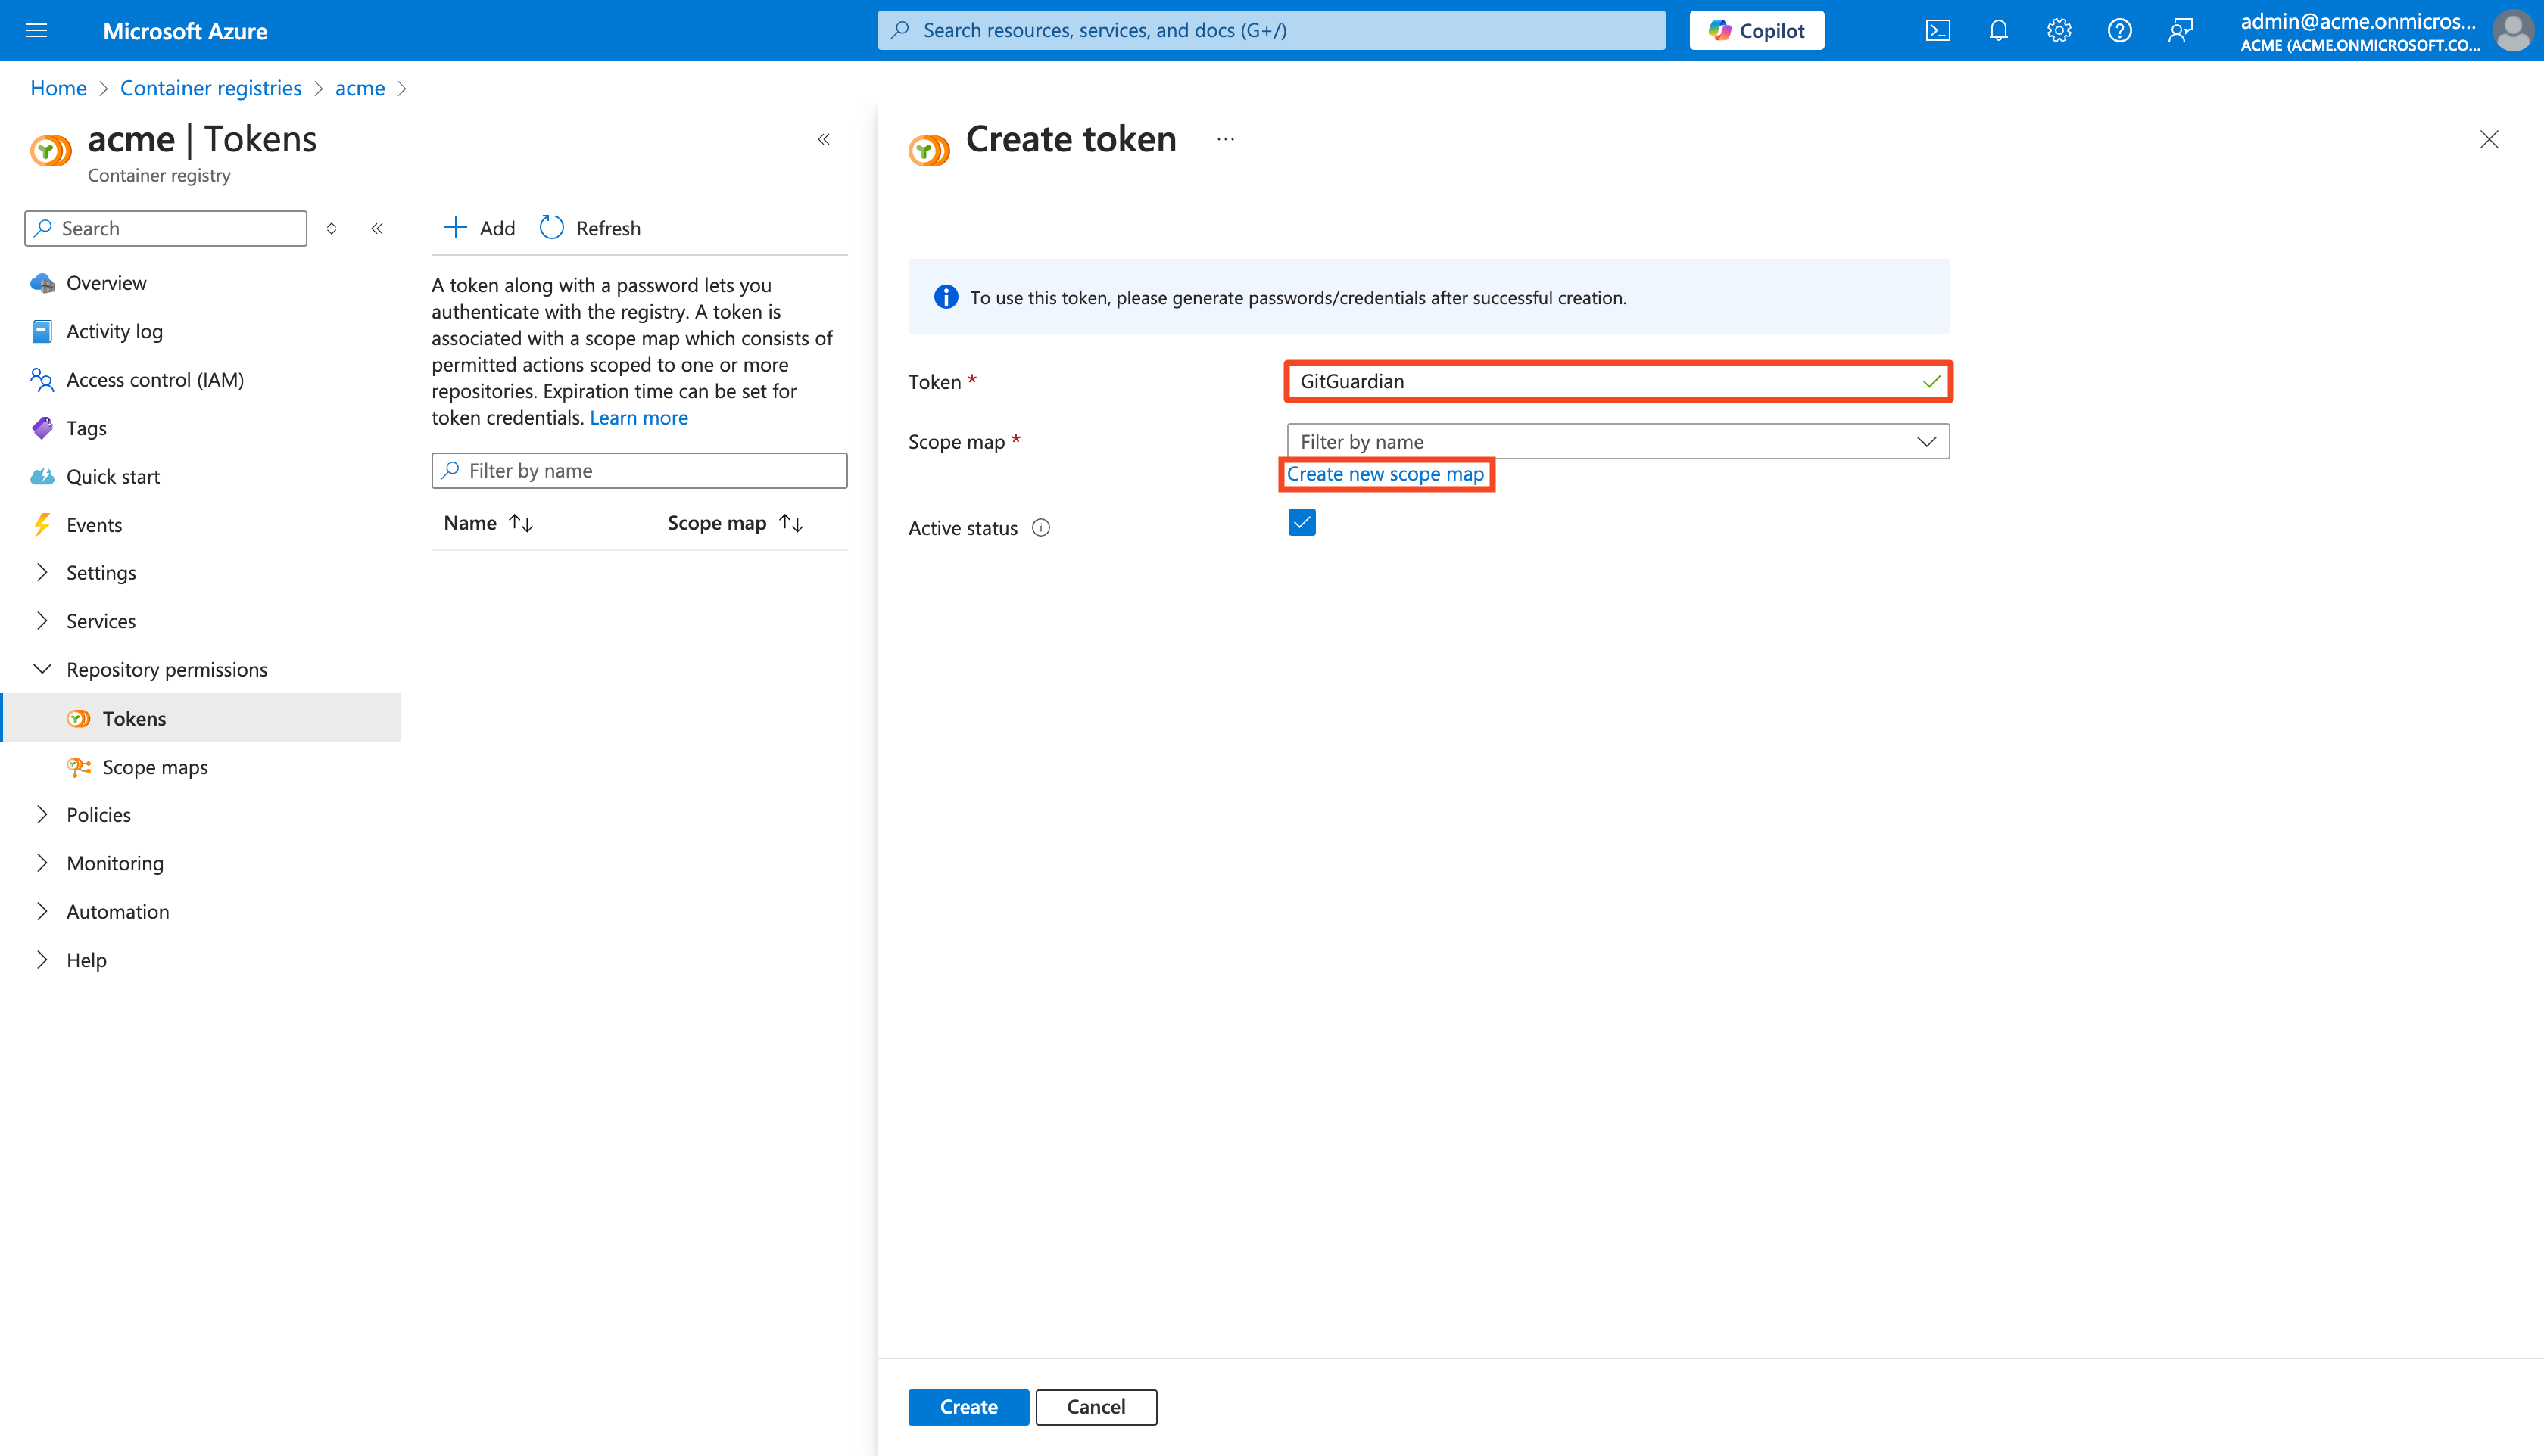Click the Cancel button
The height and width of the screenshot is (1456, 2544).
1096,1407
